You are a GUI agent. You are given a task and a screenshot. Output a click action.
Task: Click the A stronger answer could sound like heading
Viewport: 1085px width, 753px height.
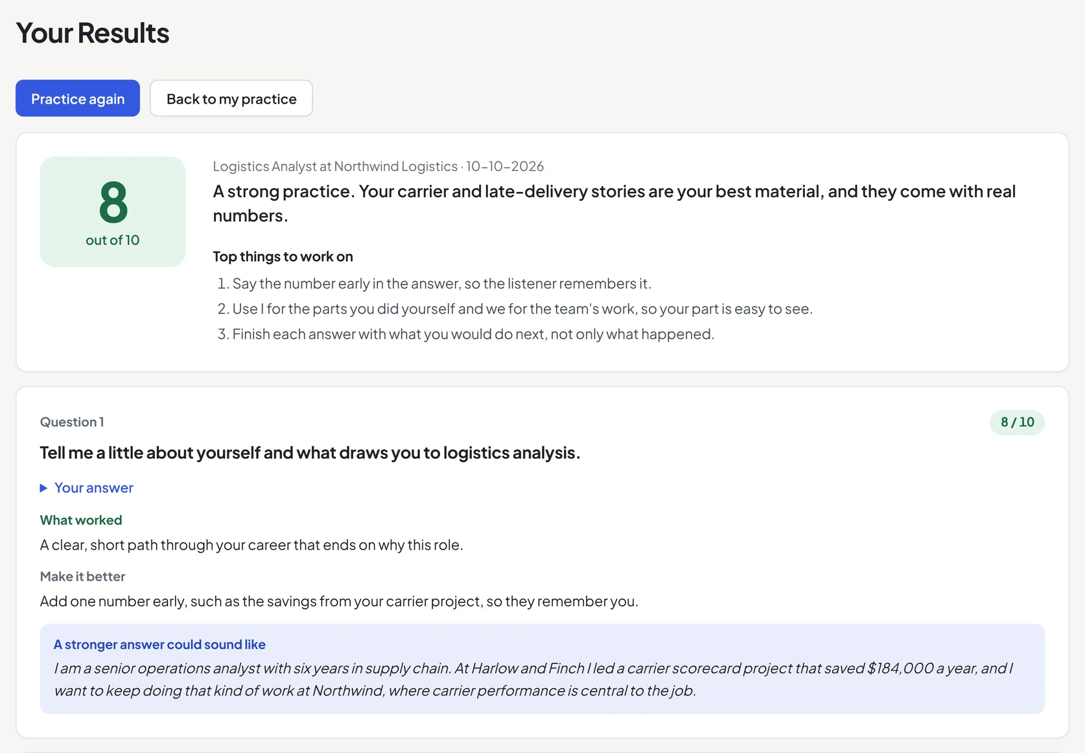(x=159, y=645)
